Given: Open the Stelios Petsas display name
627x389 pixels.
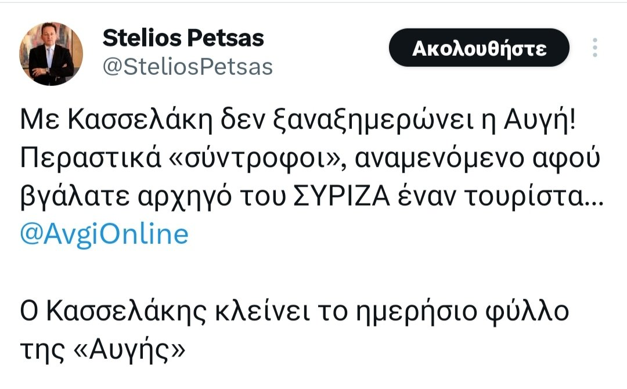Looking at the screenshot, I should (183, 38).
